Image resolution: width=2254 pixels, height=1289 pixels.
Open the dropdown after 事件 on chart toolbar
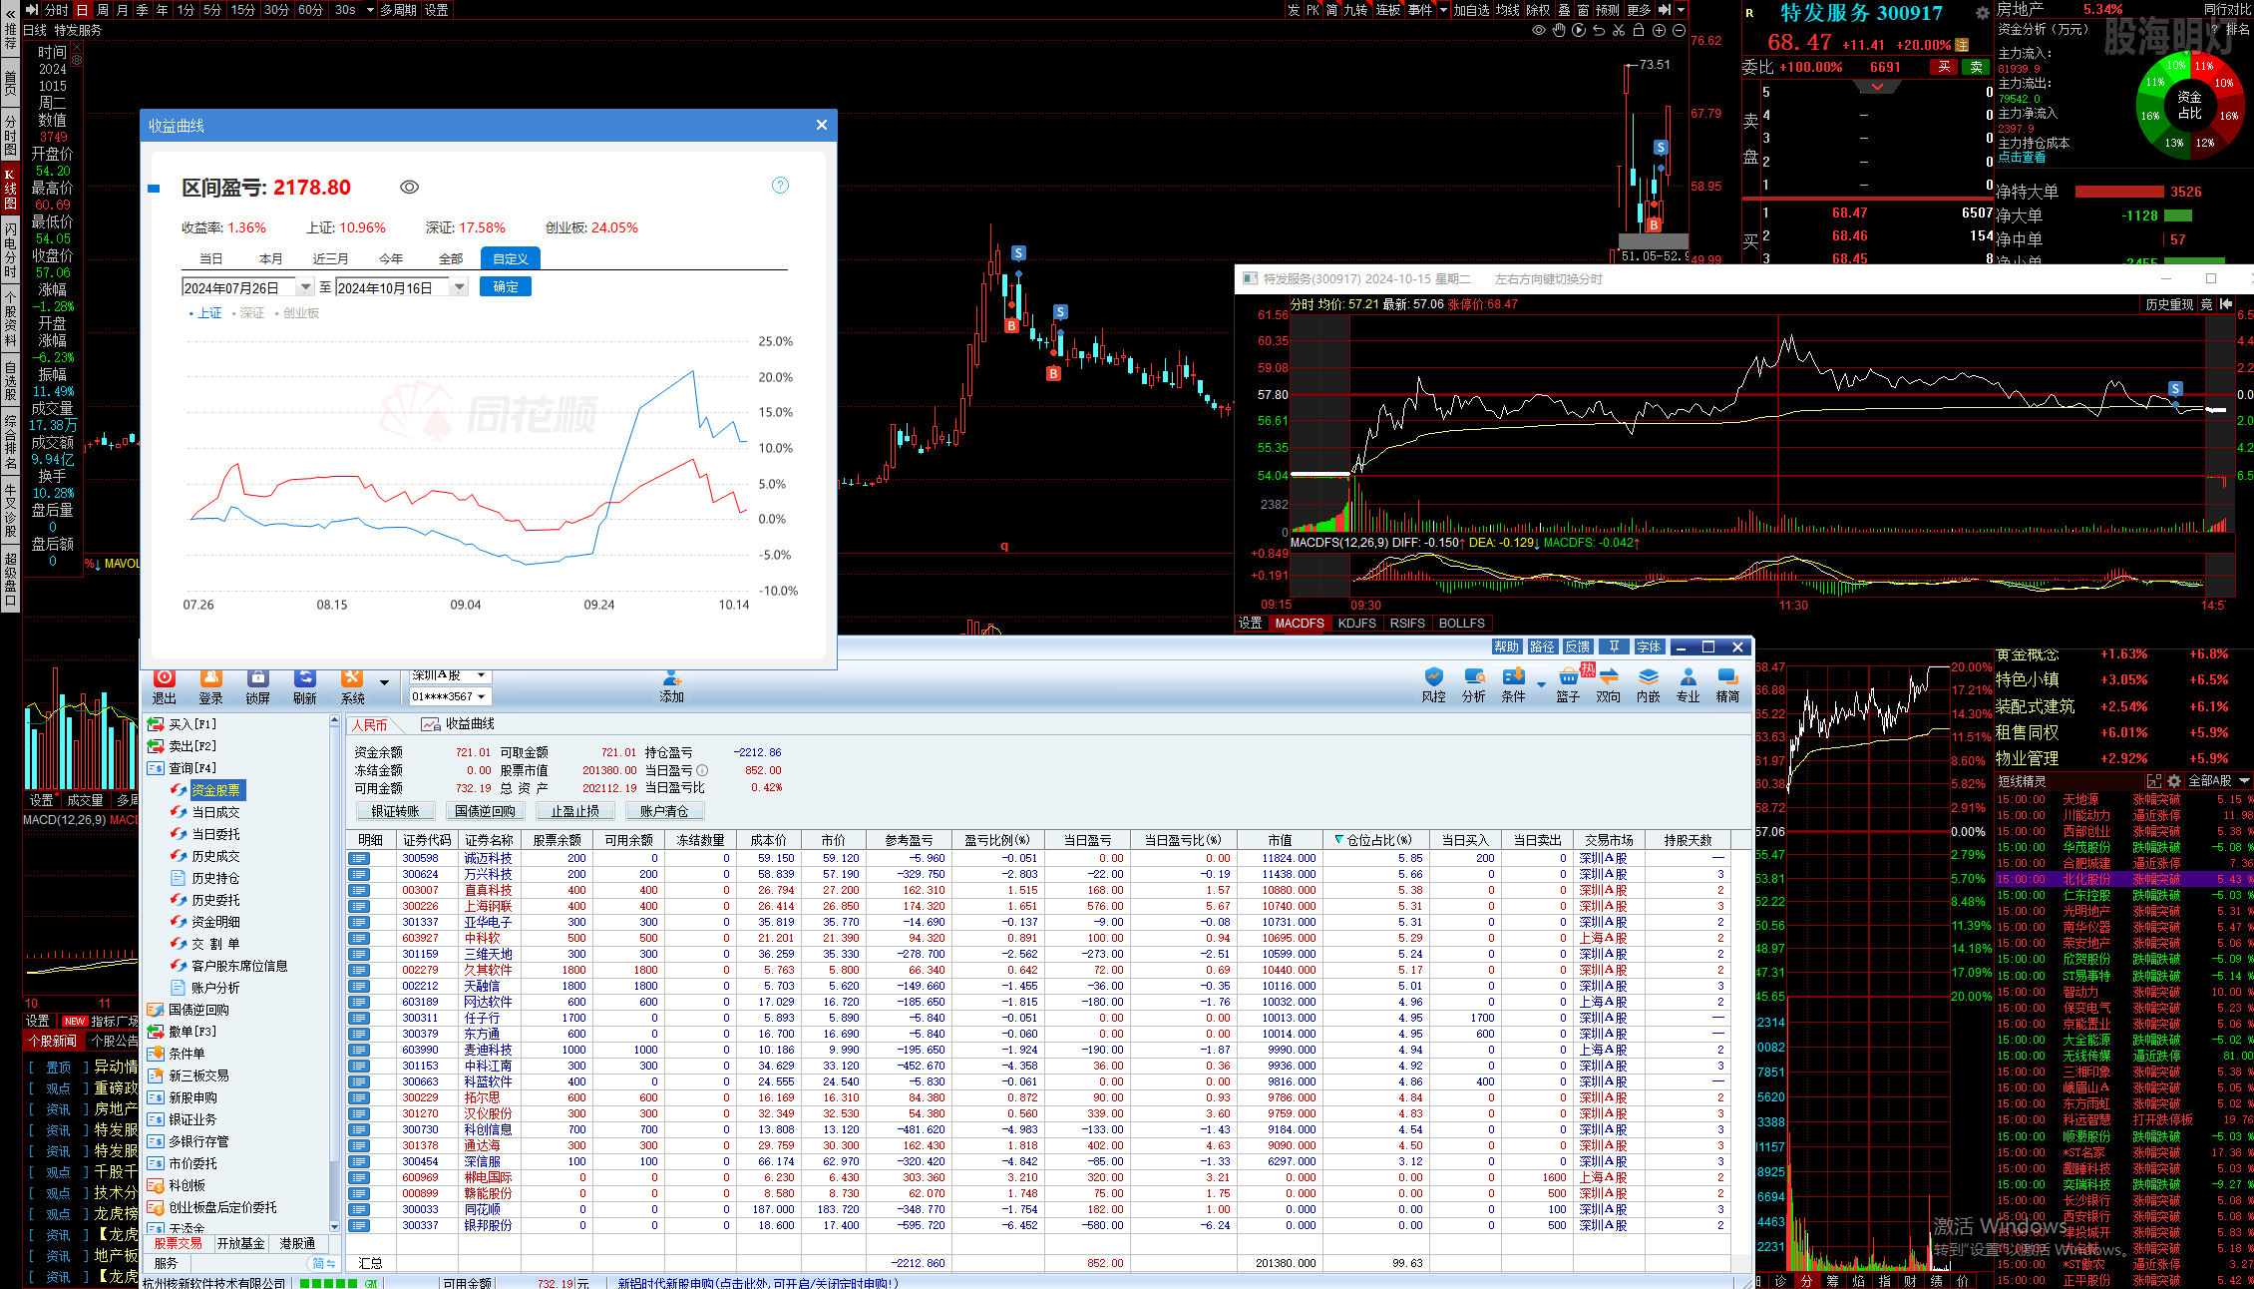coord(1443,10)
